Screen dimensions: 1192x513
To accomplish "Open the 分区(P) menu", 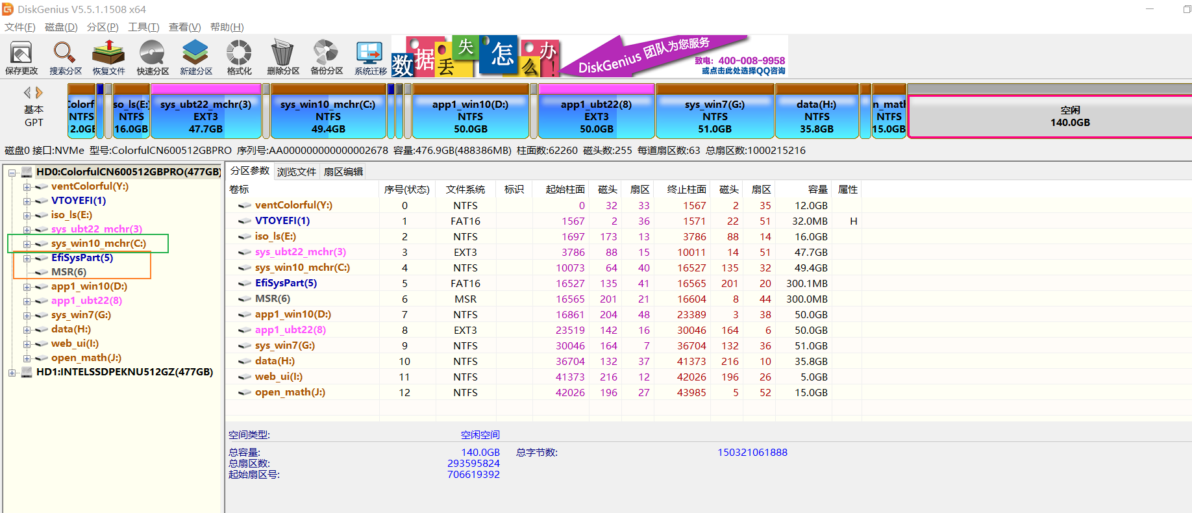I will pyautogui.click(x=103, y=27).
